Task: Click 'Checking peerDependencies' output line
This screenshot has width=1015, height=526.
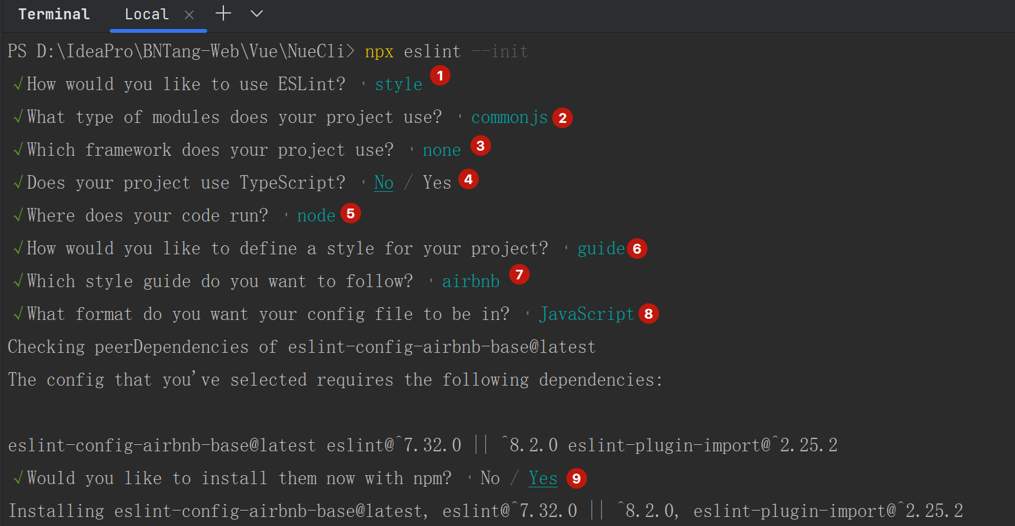Action: pyautogui.click(x=302, y=347)
